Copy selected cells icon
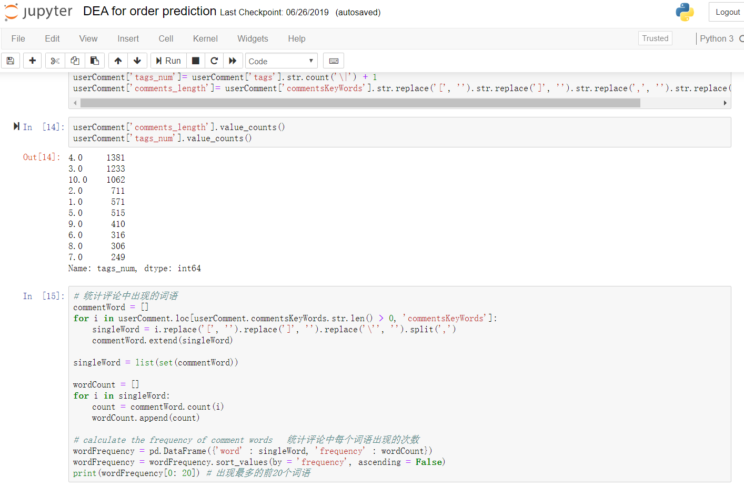This screenshot has height=486, width=744. click(75, 61)
